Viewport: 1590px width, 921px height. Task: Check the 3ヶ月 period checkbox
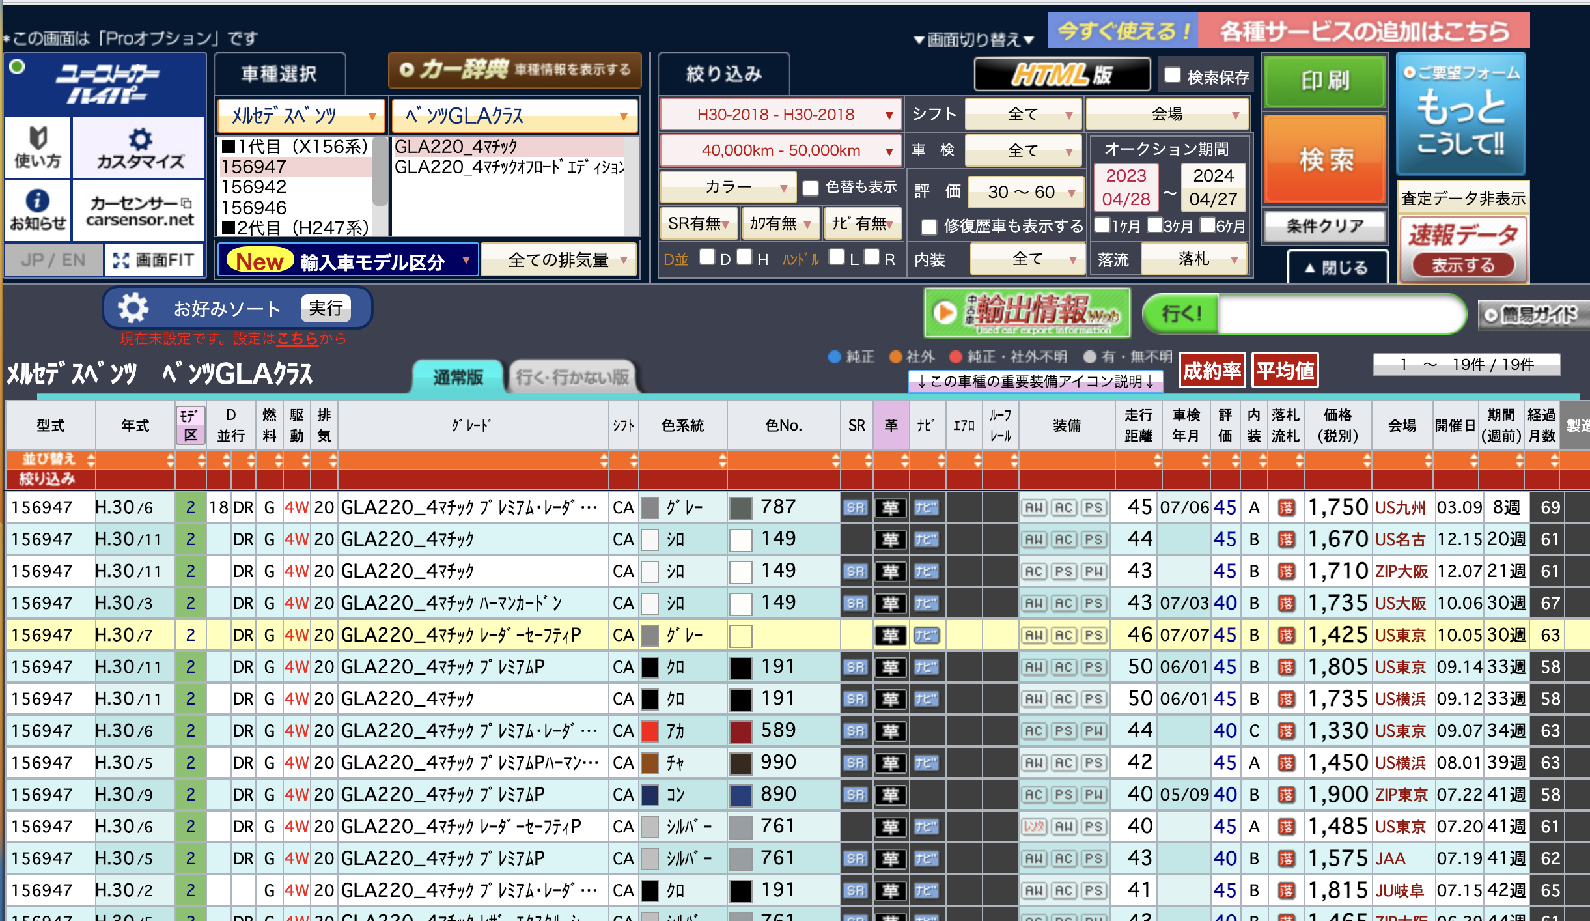(x=1154, y=225)
